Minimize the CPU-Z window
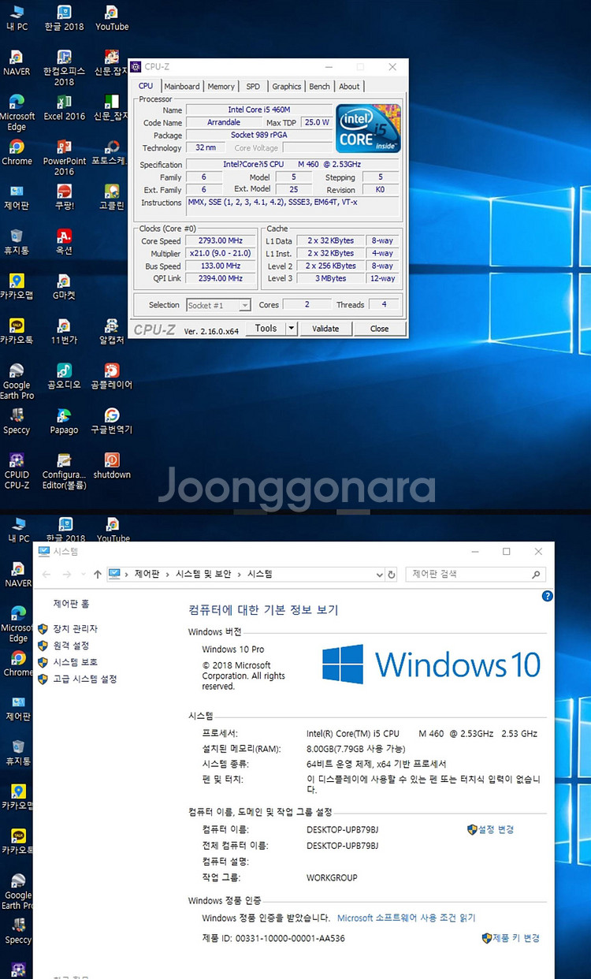Viewport: 591px width, 979px height. (x=327, y=67)
